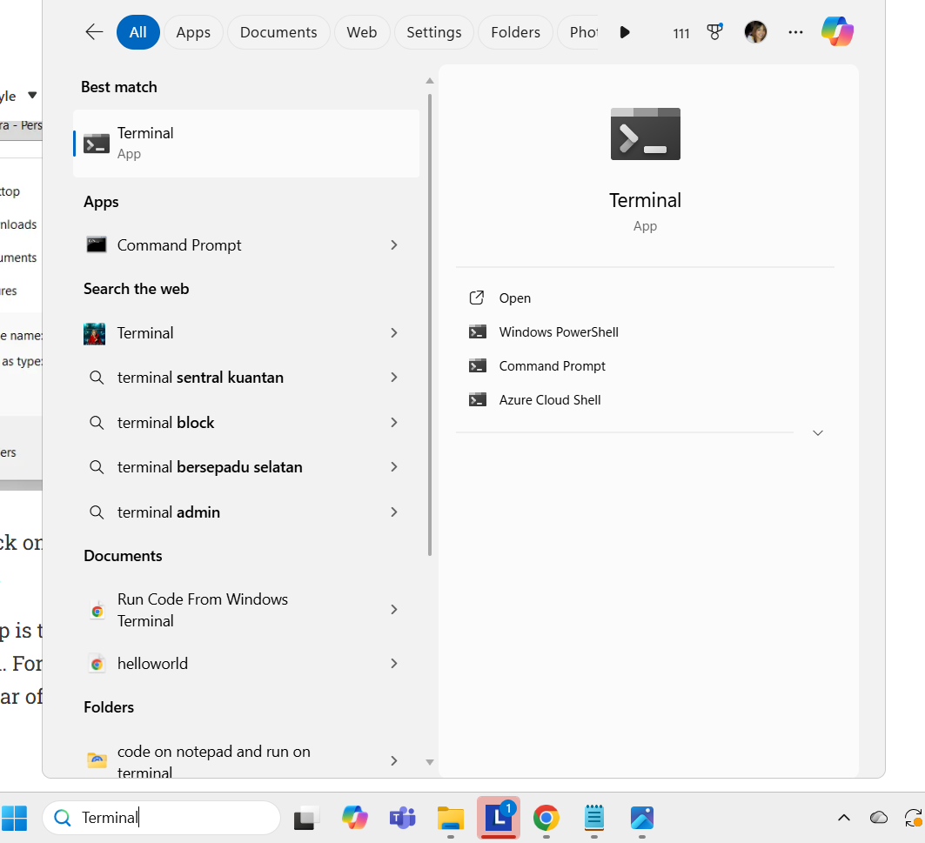925x843 pixels.
Task: Open Notepad from the taskbar
Action: (594, 818)
